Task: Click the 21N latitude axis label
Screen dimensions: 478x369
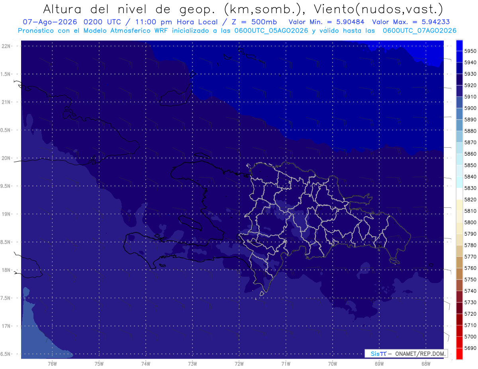Action: tap(6, 102)
